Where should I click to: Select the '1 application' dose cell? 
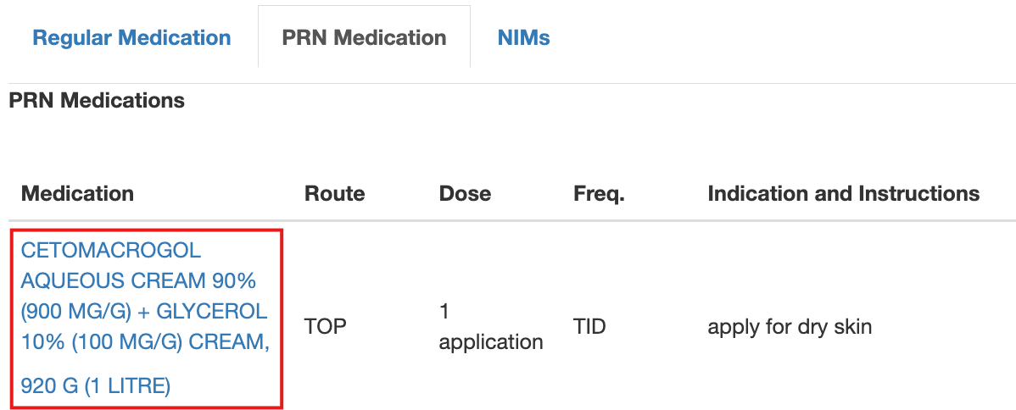[x=490, y=327]
